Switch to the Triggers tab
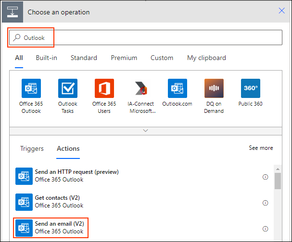This screenshot has width=292, height=242. (x=32, y=148)
